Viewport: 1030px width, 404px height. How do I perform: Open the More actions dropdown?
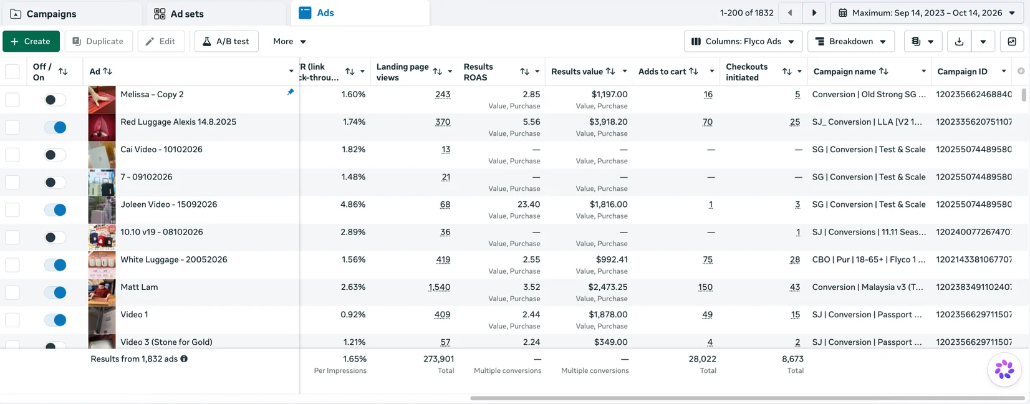289,41
